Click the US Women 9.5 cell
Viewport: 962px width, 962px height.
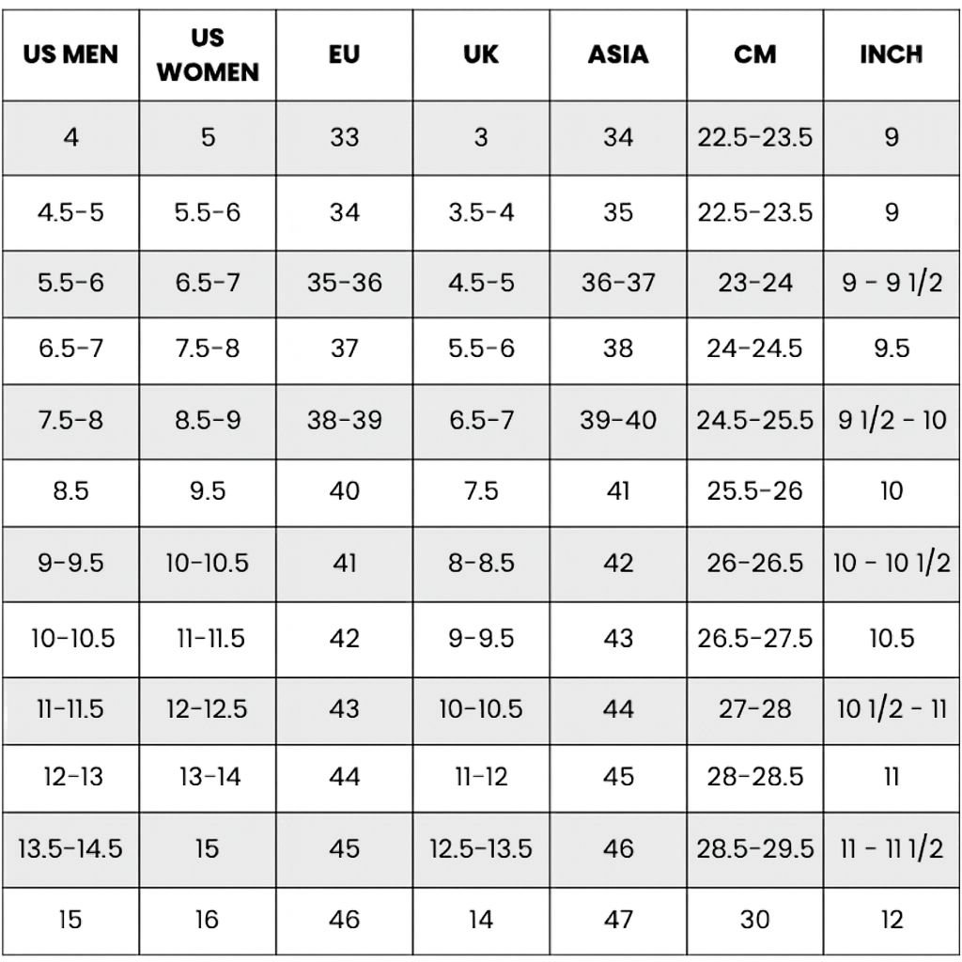208,490
